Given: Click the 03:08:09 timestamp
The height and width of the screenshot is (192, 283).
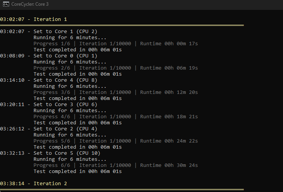Looking at the screenshot, I should coord(12,56).
